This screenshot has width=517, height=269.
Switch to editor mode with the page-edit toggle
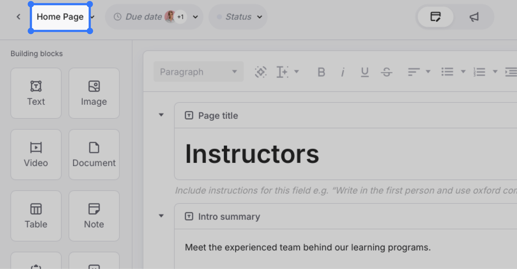tap(435, 17)
